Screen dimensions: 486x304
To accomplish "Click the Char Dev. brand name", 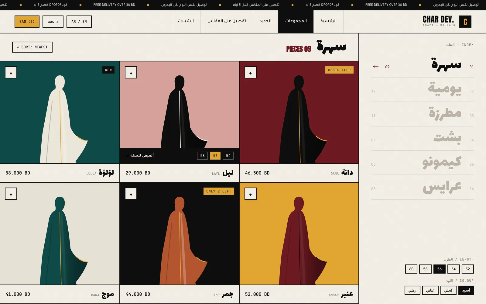I will (439, 19).
